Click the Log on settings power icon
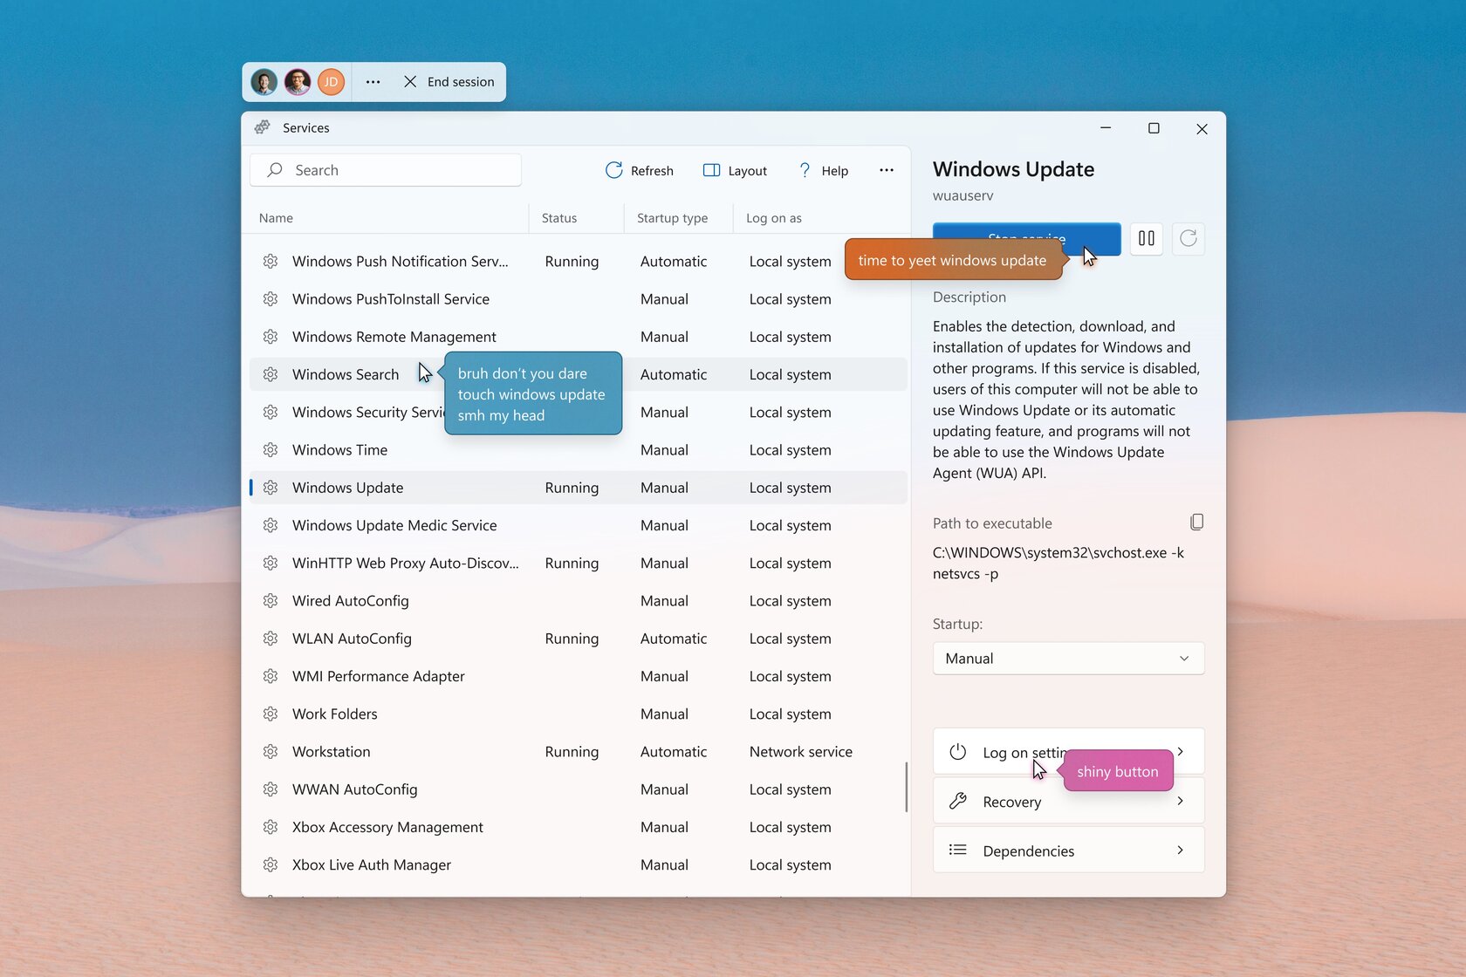 (x=958, y=751)
